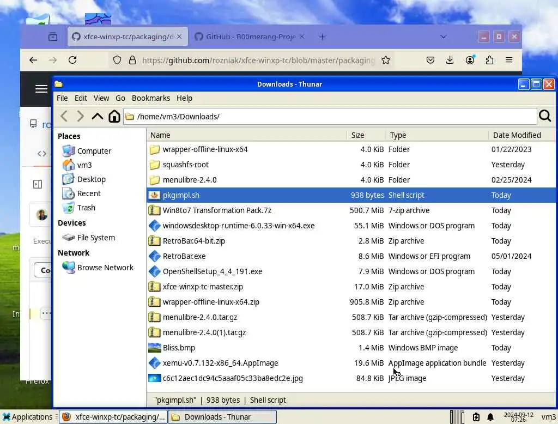
Task: Open parent folder with up arrow
Action: tap(97, 116)
